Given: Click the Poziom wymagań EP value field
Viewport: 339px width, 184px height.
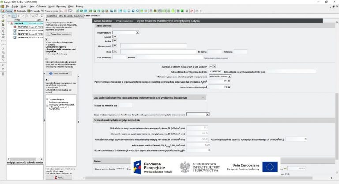Looking at the screenshot, I should tap(297, 139).
